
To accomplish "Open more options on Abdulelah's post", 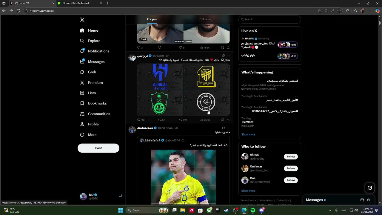I will click(x=228, y=128).
